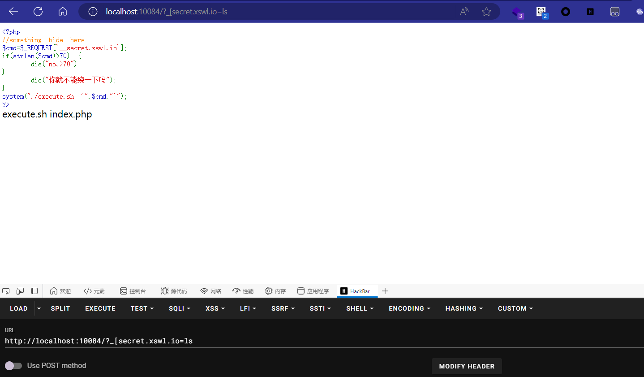Viewport: 644px width, 377px height.
Task: Activate the read aloud icon
Action: click(x=464, y=12)
